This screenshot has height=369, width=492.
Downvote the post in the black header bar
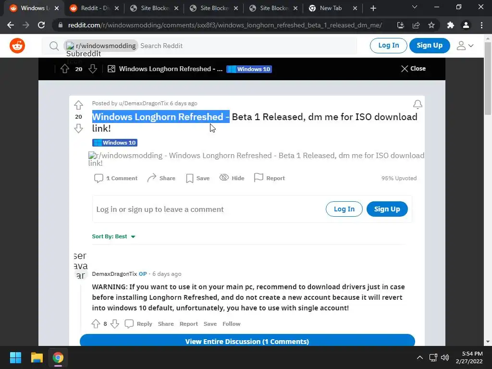93,69
